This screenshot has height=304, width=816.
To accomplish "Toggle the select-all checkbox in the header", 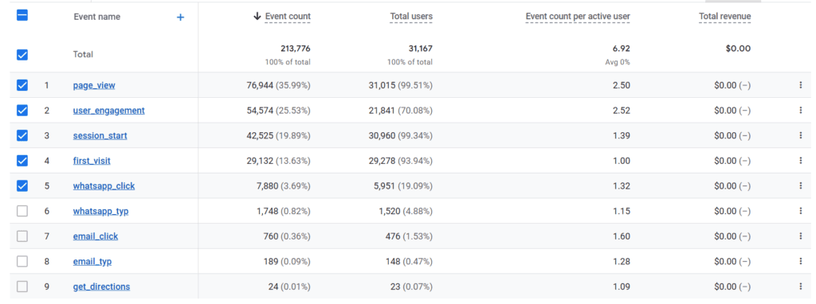I will pyautogui.click(x=22, y=16).
